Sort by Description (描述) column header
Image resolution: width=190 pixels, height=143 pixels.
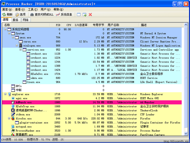(160, 25)
